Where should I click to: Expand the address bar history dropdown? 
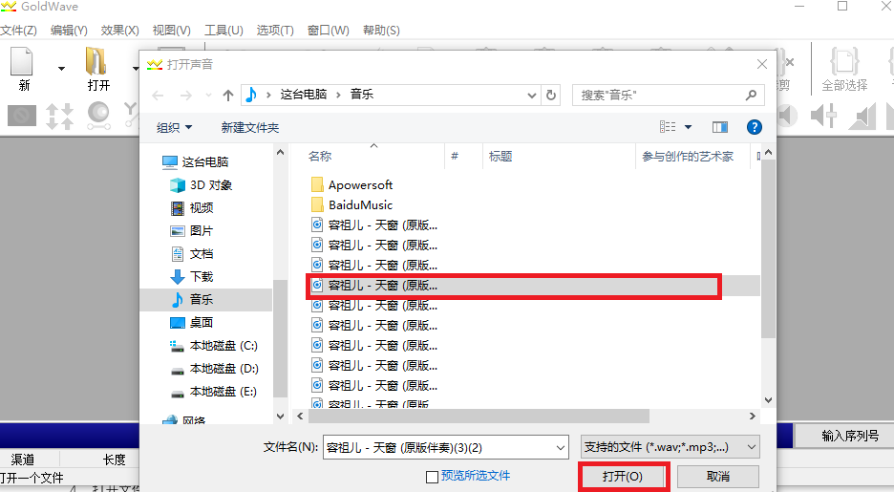[x=531, y=96]
